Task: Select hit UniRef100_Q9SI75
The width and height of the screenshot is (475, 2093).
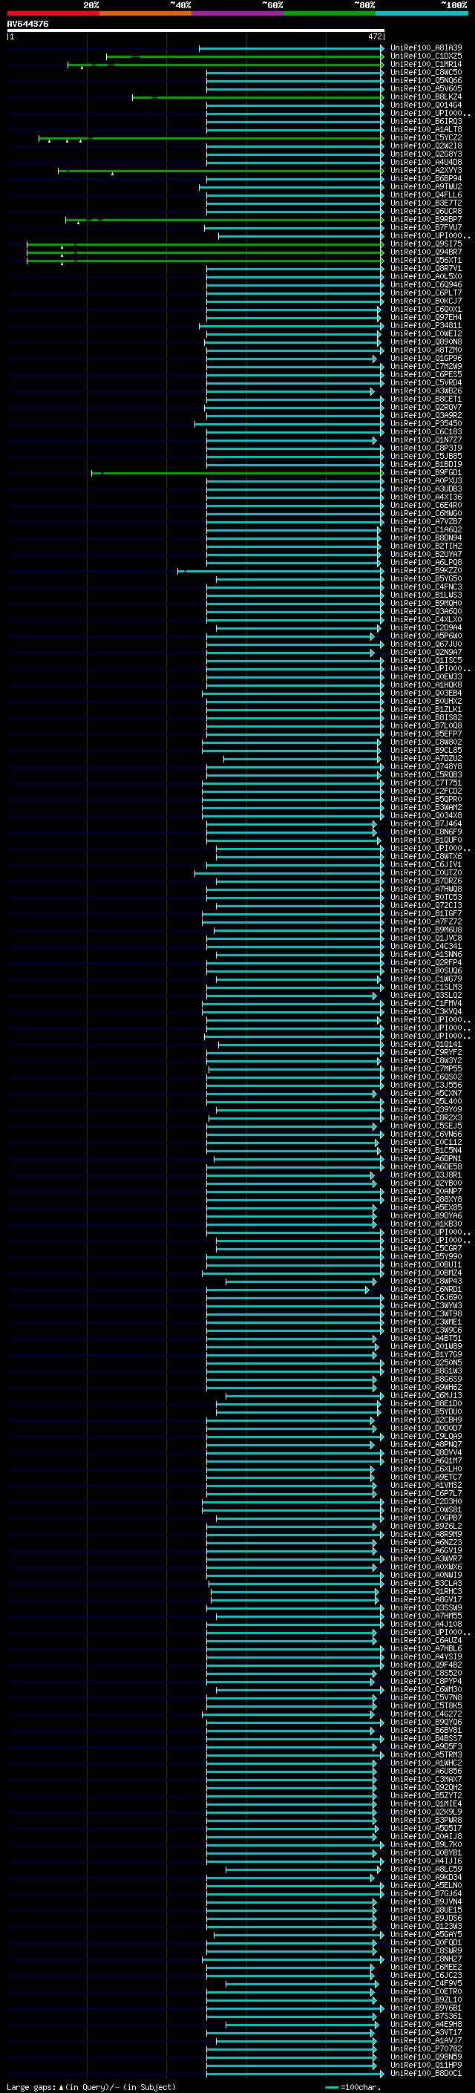Action: coord(426,244)
